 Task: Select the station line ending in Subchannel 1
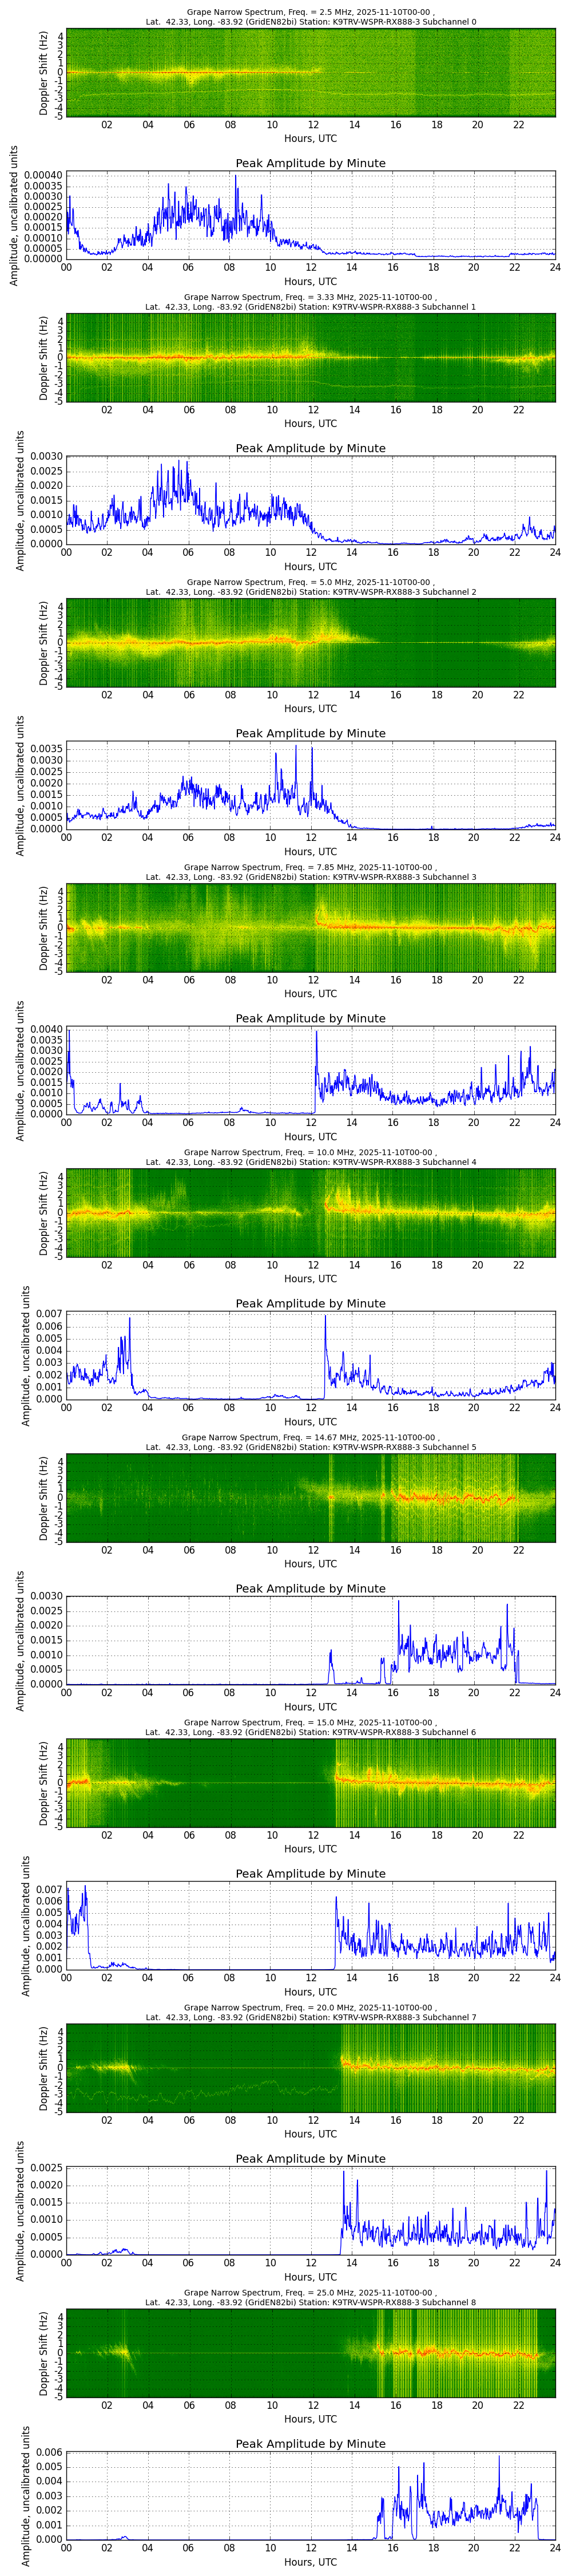pos(311,307)
